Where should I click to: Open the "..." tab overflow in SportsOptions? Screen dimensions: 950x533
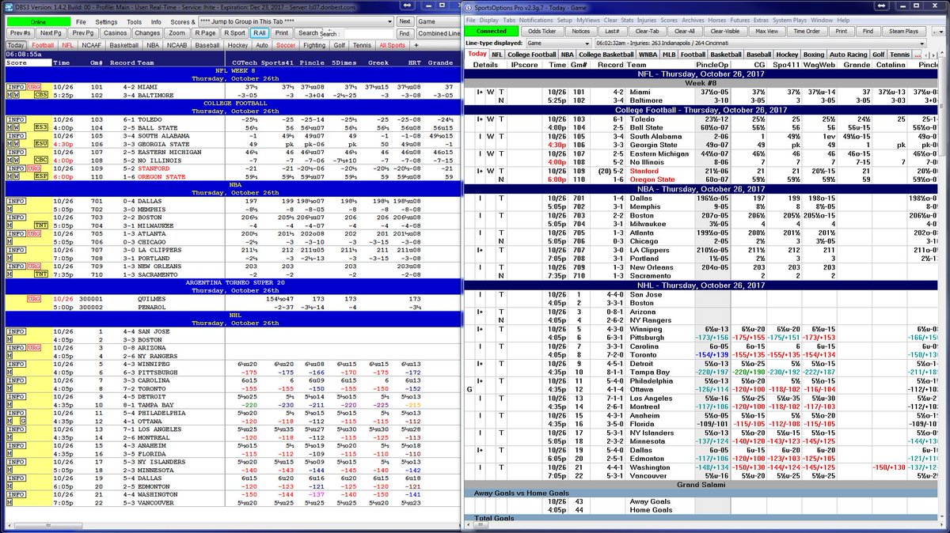click(x=919, y=54)
